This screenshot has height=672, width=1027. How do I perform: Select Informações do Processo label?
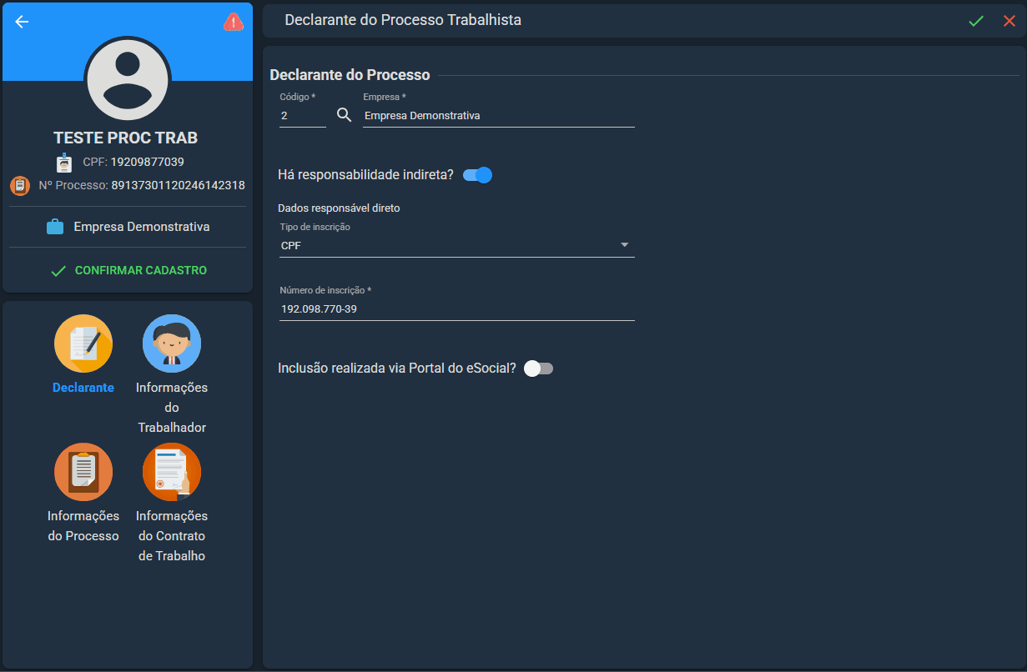(83, 526)
